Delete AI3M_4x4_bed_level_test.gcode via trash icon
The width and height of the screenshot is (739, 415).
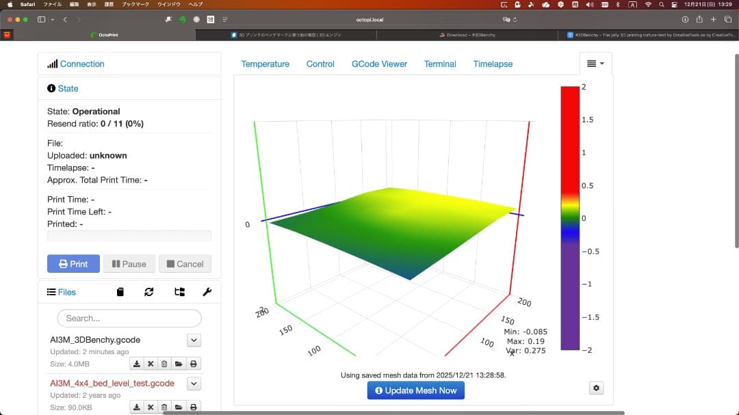click(x=164, y=405)
